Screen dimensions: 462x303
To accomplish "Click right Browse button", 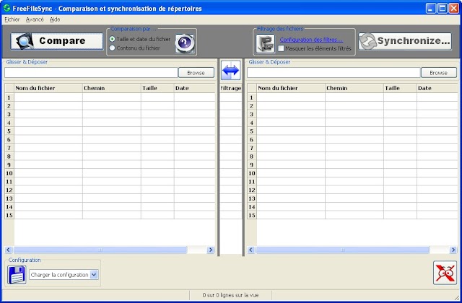I will [x=439, y=73].
